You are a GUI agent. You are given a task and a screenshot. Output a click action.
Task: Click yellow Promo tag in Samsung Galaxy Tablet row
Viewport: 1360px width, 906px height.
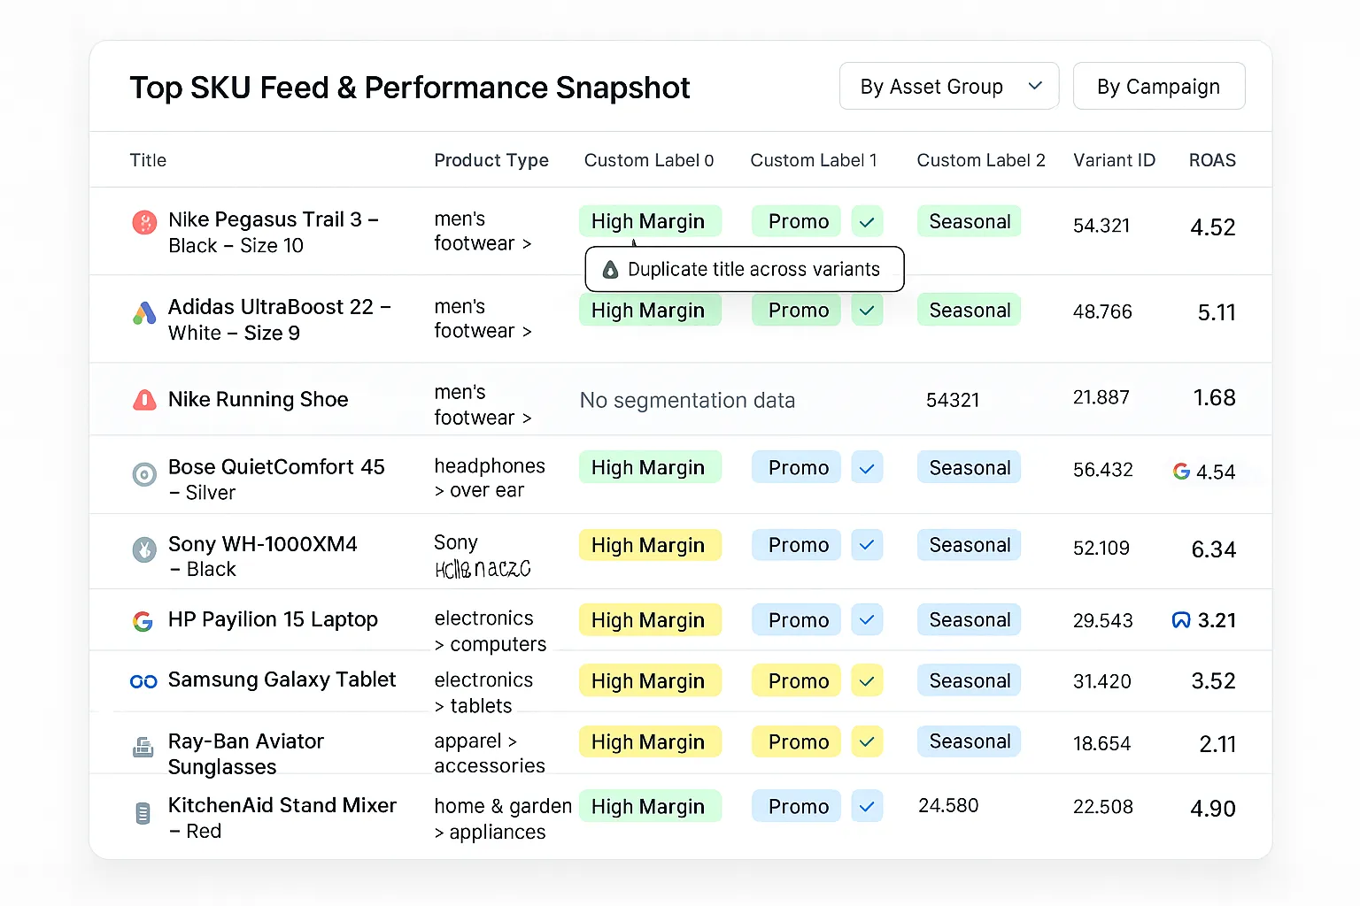click(x=796, y=680)
